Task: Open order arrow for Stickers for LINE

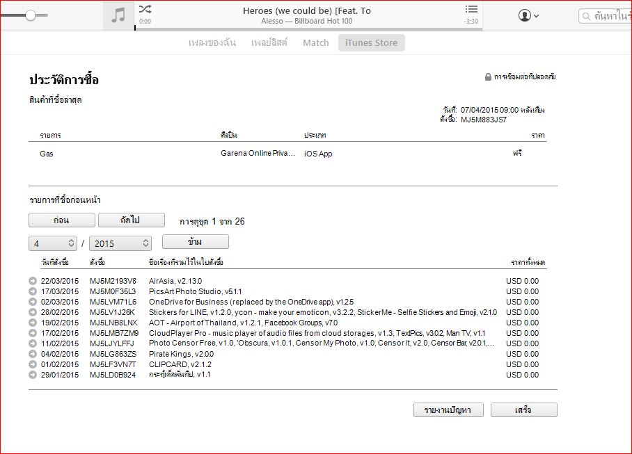Action: pyautogui.click(x=33, y=312)
